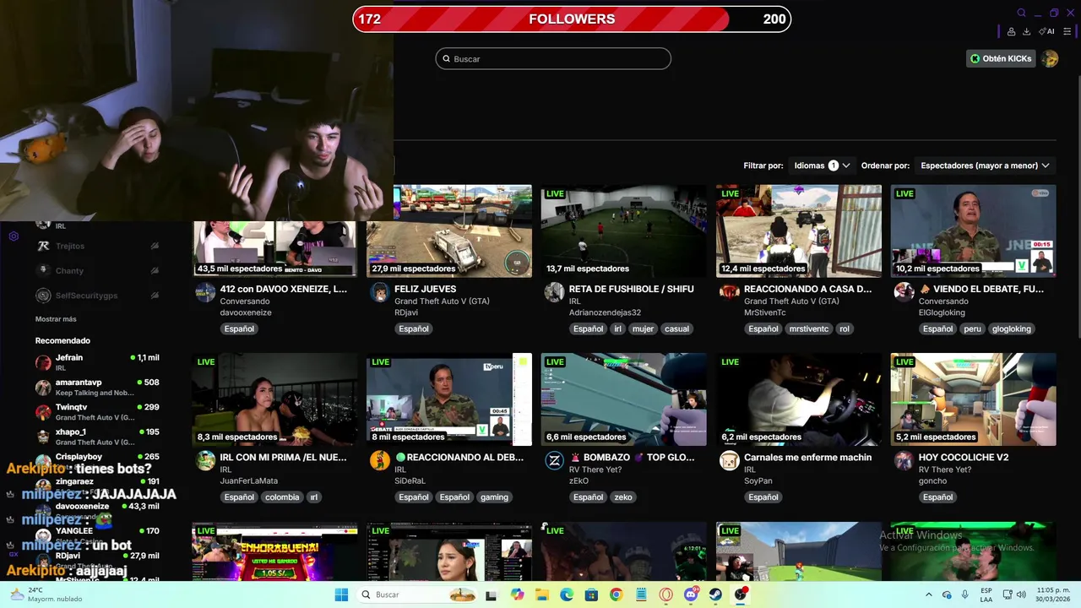
Task: Open the browser search icon in title bar
Action: coord(1021,13)
